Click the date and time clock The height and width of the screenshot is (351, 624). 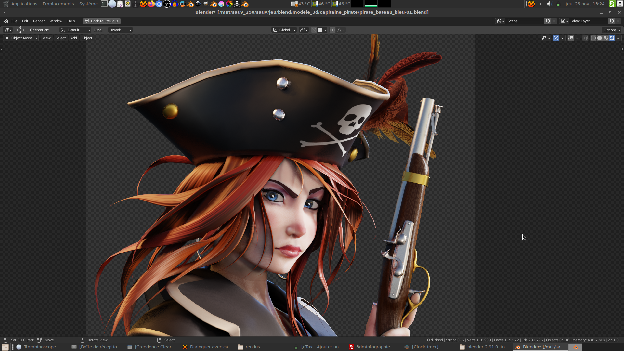pyautogui.click(x=585, y=4)
